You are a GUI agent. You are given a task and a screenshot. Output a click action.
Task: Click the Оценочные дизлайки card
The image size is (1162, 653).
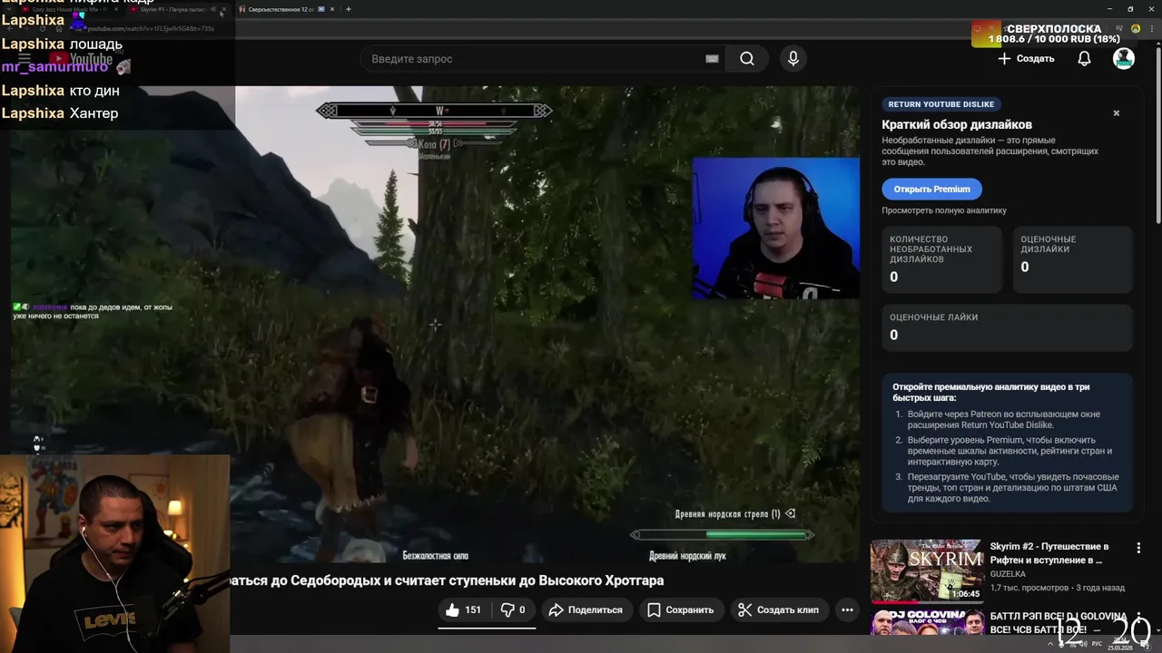pos(1072,260)
